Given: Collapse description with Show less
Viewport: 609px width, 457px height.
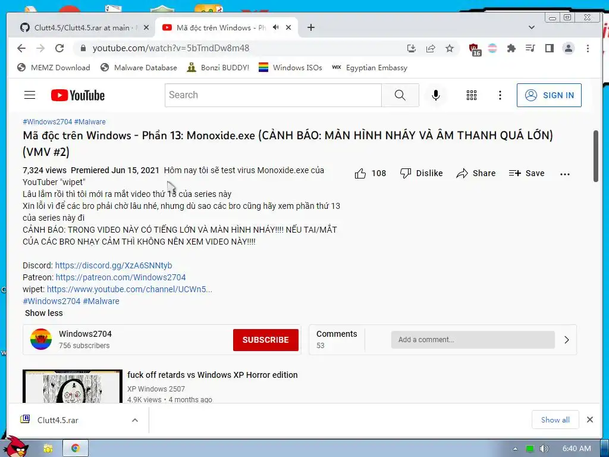Looking at the screenshot, I should tap(43, 313).
